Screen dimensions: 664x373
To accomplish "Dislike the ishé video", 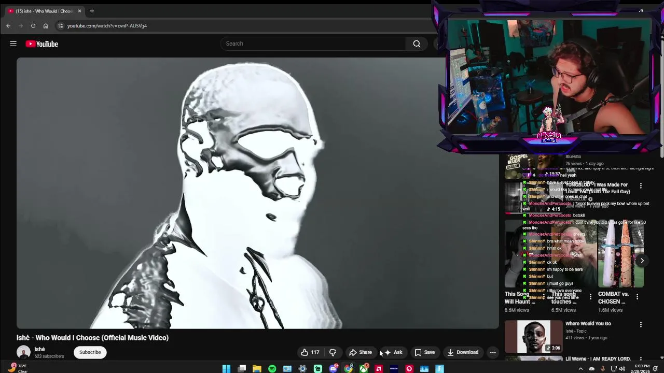I will pyautogui.click(x=333, y=352).
